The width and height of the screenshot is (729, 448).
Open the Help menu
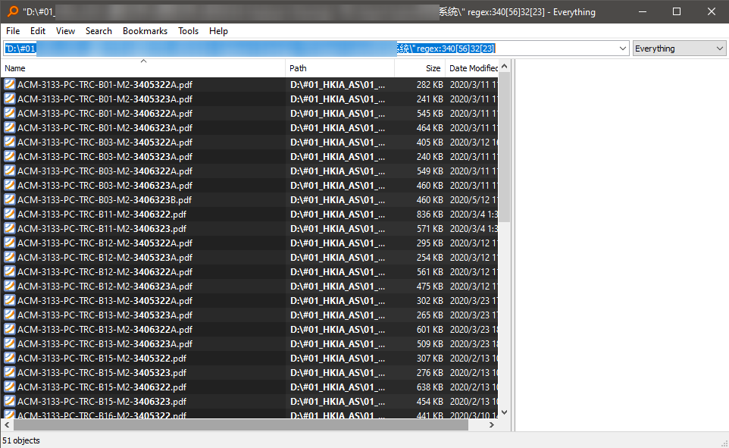(x=218, y=31)
